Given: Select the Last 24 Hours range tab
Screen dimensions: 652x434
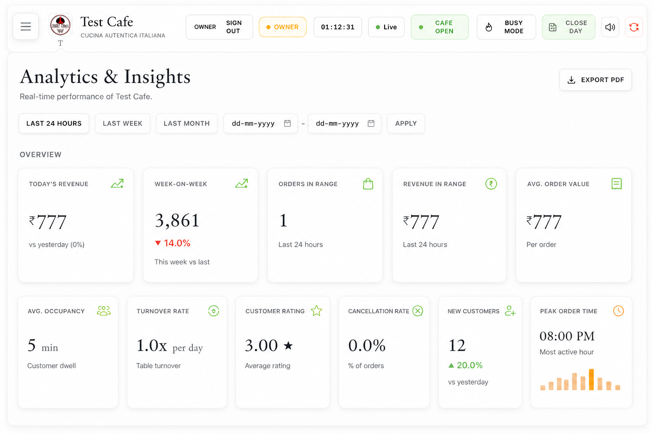Looking at the screenshot, I should [54, 123].
